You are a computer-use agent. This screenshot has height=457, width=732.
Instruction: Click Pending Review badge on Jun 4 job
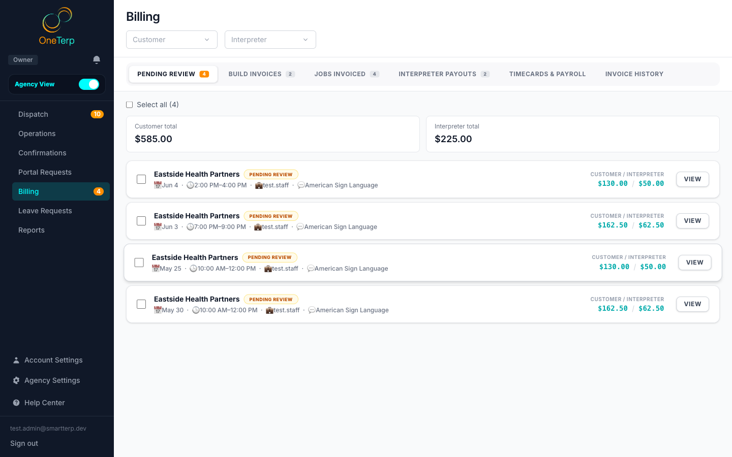point(271,175)
